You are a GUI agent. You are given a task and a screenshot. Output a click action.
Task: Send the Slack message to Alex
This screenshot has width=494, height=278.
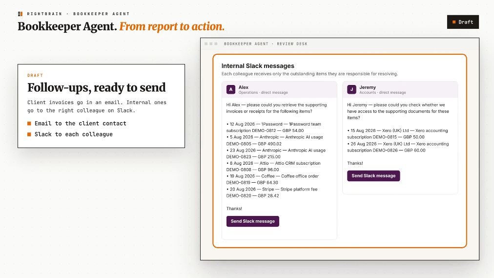[253, 221]
